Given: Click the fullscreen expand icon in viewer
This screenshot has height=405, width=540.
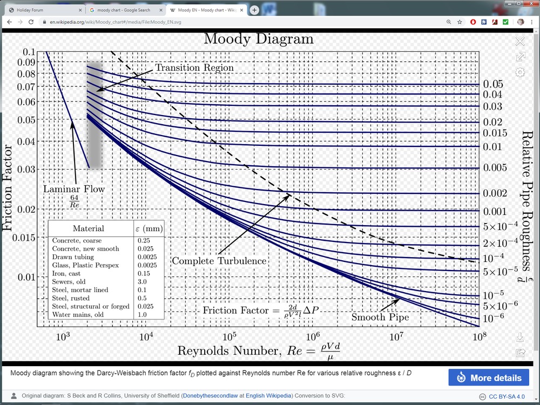Looking at the screenshot, I should 521,57.
